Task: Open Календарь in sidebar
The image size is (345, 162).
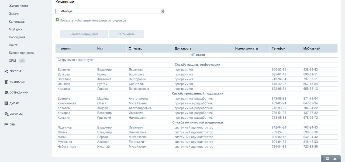Action: (x=17, y=22)
